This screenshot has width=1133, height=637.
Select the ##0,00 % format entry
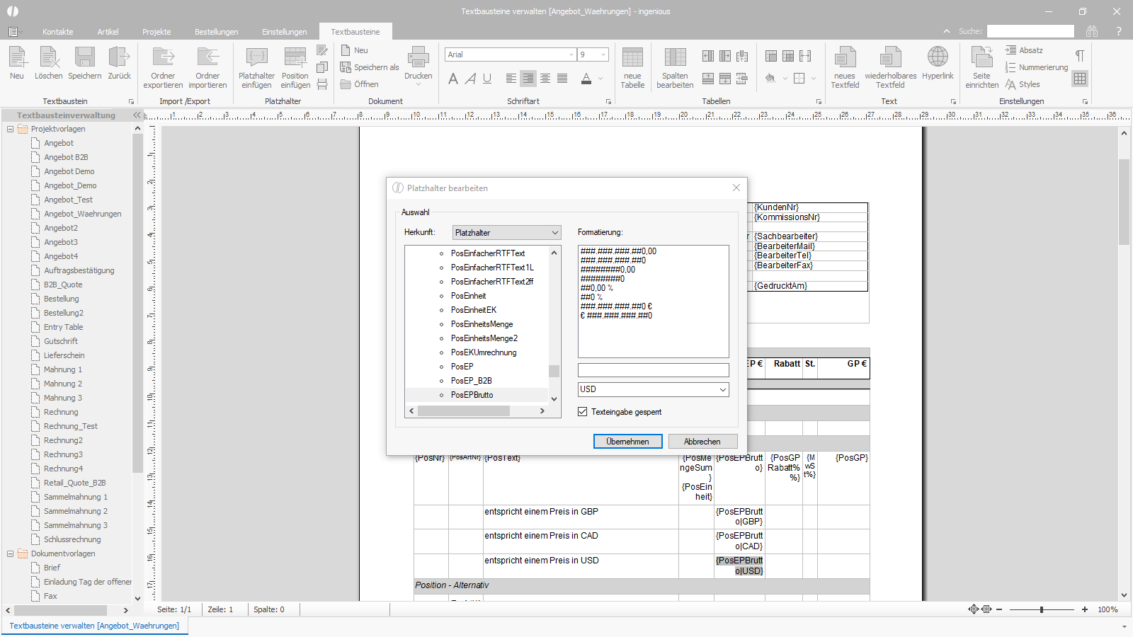(597, 288)
